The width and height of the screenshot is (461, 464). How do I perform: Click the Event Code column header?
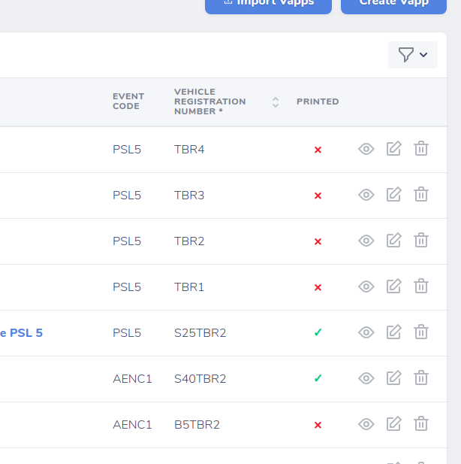pyautogui.click(x=128, y=102)
